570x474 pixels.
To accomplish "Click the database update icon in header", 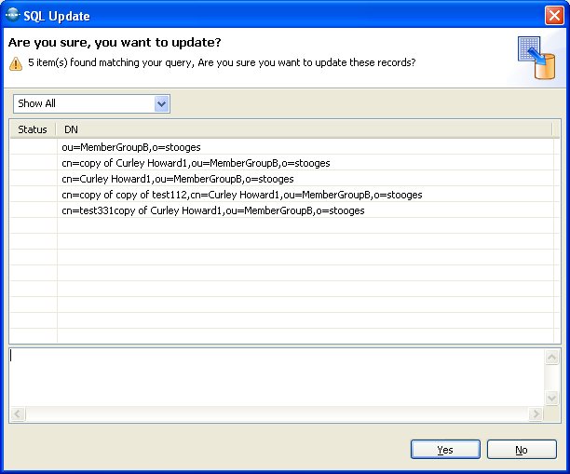I will click(x=536, y=59).
